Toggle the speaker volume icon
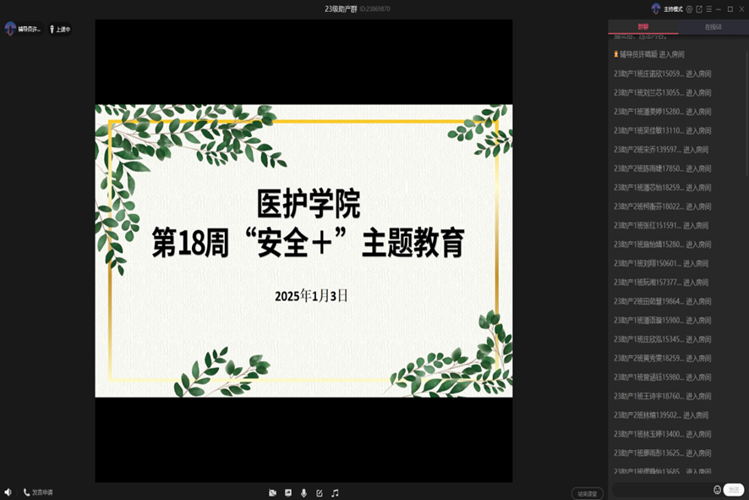 tap(8, 492)
